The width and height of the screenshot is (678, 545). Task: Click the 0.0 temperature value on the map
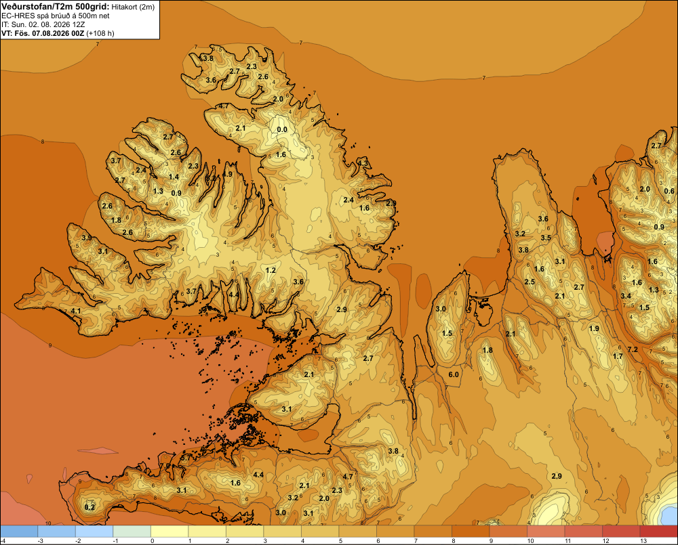tap(282, 129)
